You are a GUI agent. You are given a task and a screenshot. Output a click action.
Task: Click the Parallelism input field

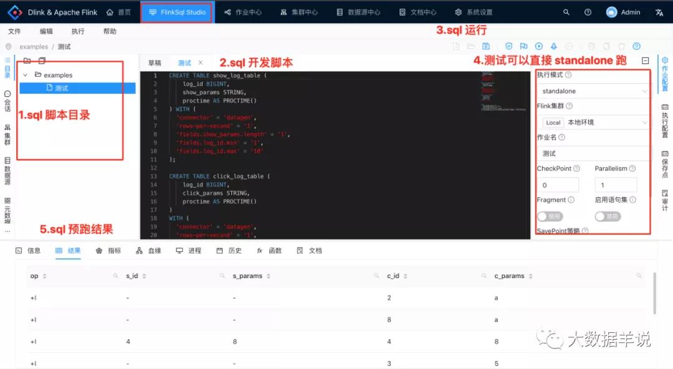click(x=615, y=185)
